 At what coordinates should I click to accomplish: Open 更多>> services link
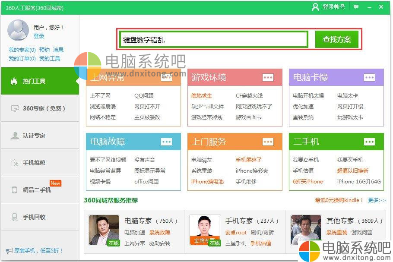[377, 200]
